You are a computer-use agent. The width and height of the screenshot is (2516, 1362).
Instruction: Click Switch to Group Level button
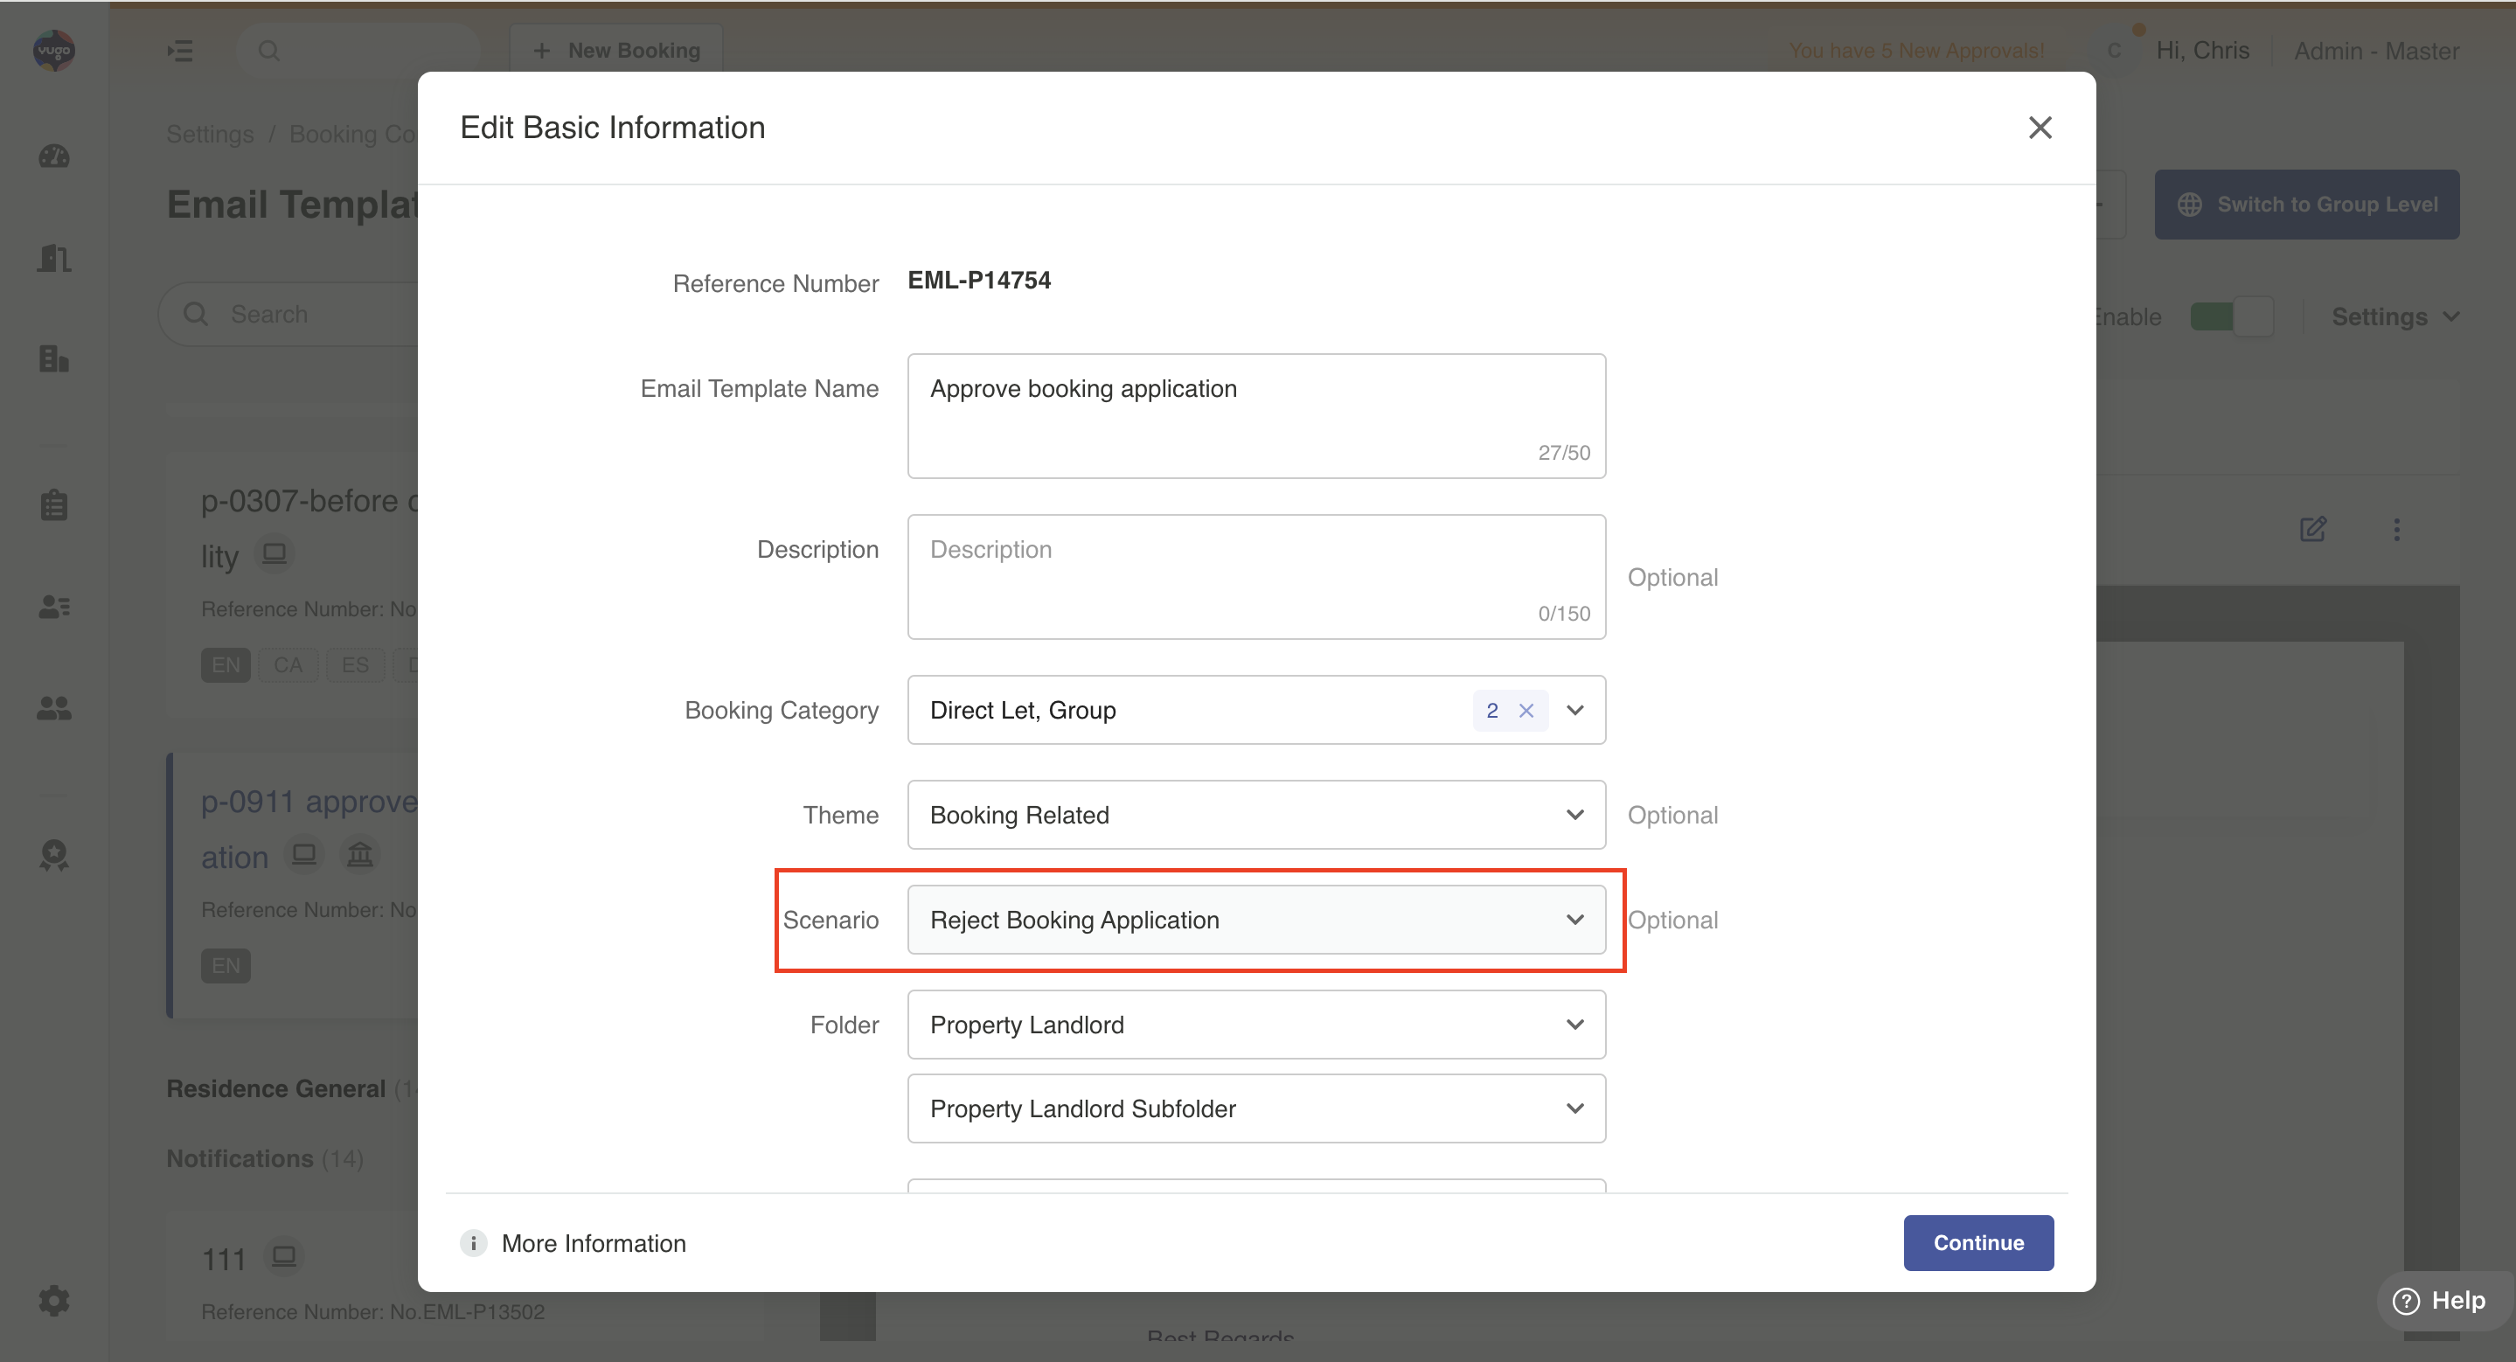(2306, 204)
